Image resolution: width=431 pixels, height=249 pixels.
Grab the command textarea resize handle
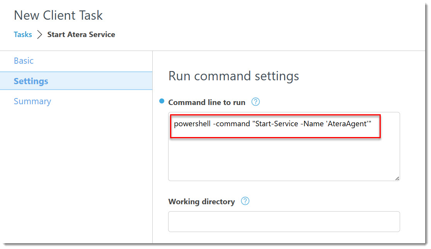397,178
